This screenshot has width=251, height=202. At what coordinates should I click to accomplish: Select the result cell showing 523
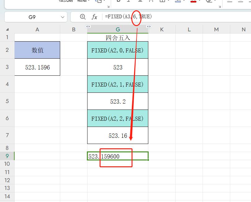pos(118,67)
